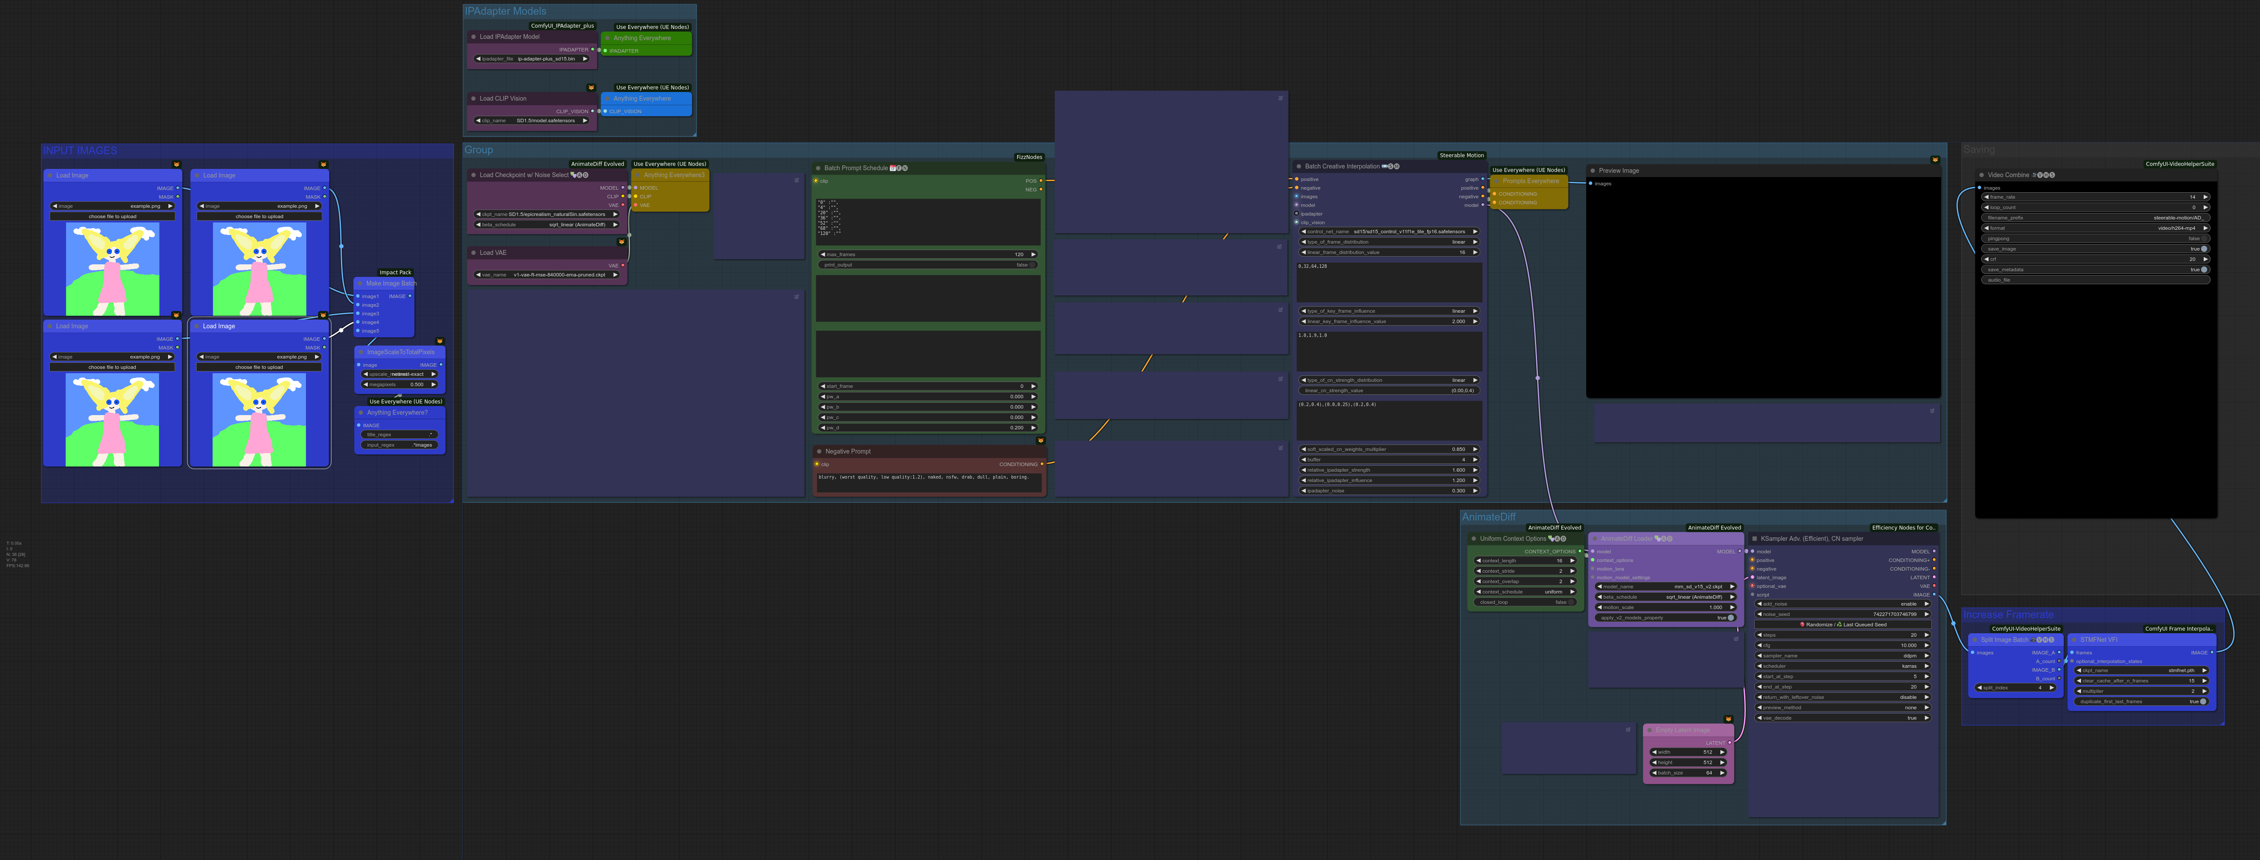This screenshot has width=2260, height=860.
Task: Click choose file to upload in selected Load Image
Action: [x=259, y=367]
